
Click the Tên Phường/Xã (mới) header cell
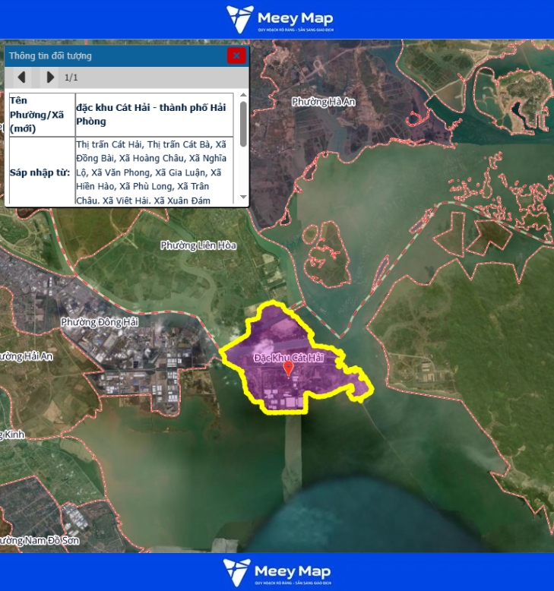click(x=40, y=115)
